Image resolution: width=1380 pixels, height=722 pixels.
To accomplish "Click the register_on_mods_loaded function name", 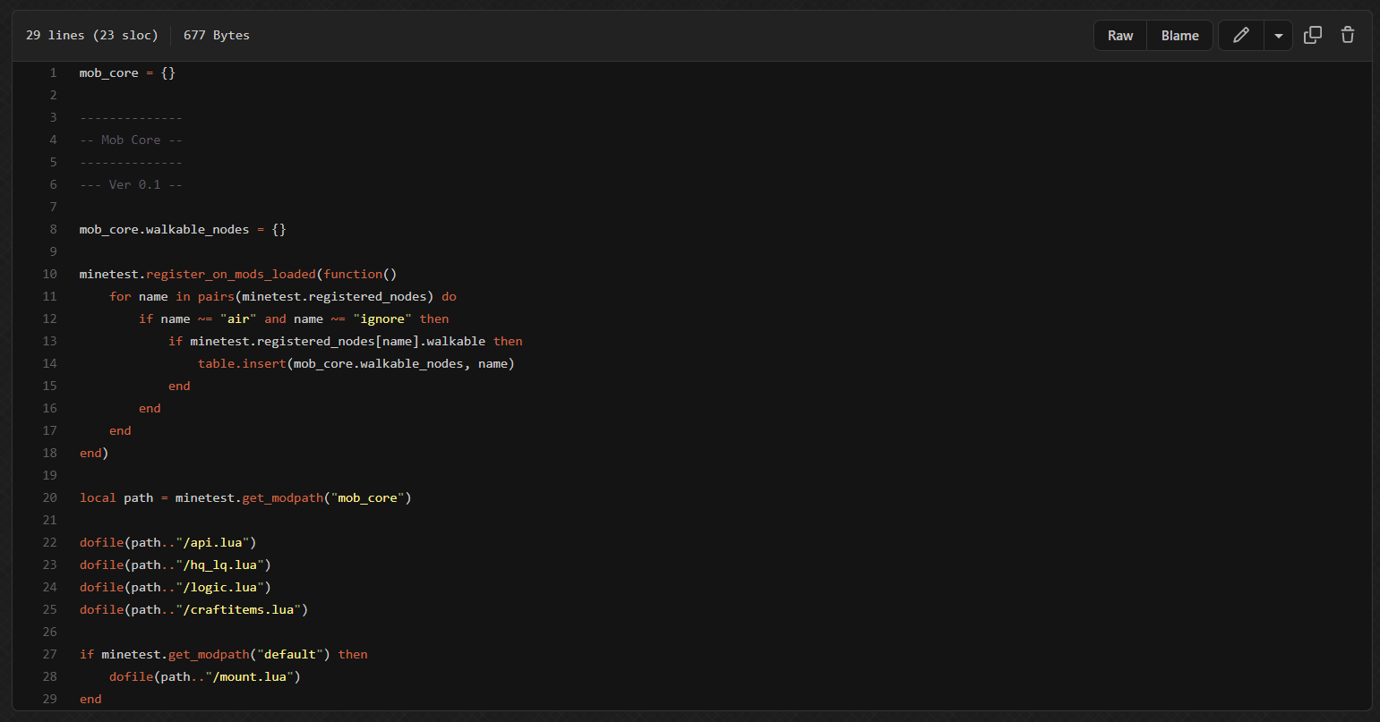I will coord(230,274).
